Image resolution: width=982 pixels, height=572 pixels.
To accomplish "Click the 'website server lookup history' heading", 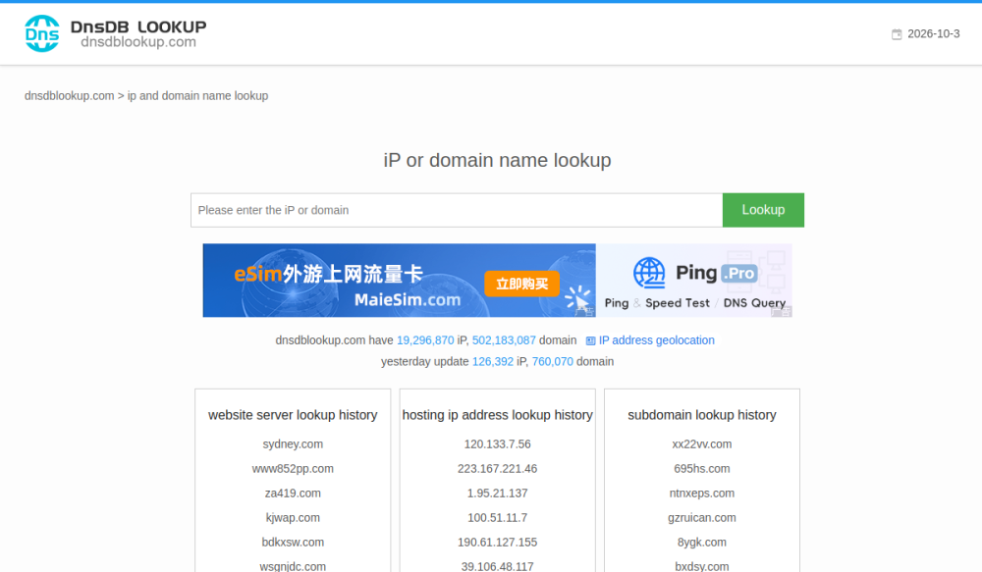I will click(293, 415).
